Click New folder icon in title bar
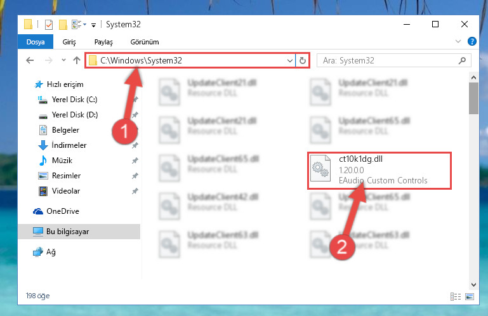488x316 pixels. [x=63, y=25]
